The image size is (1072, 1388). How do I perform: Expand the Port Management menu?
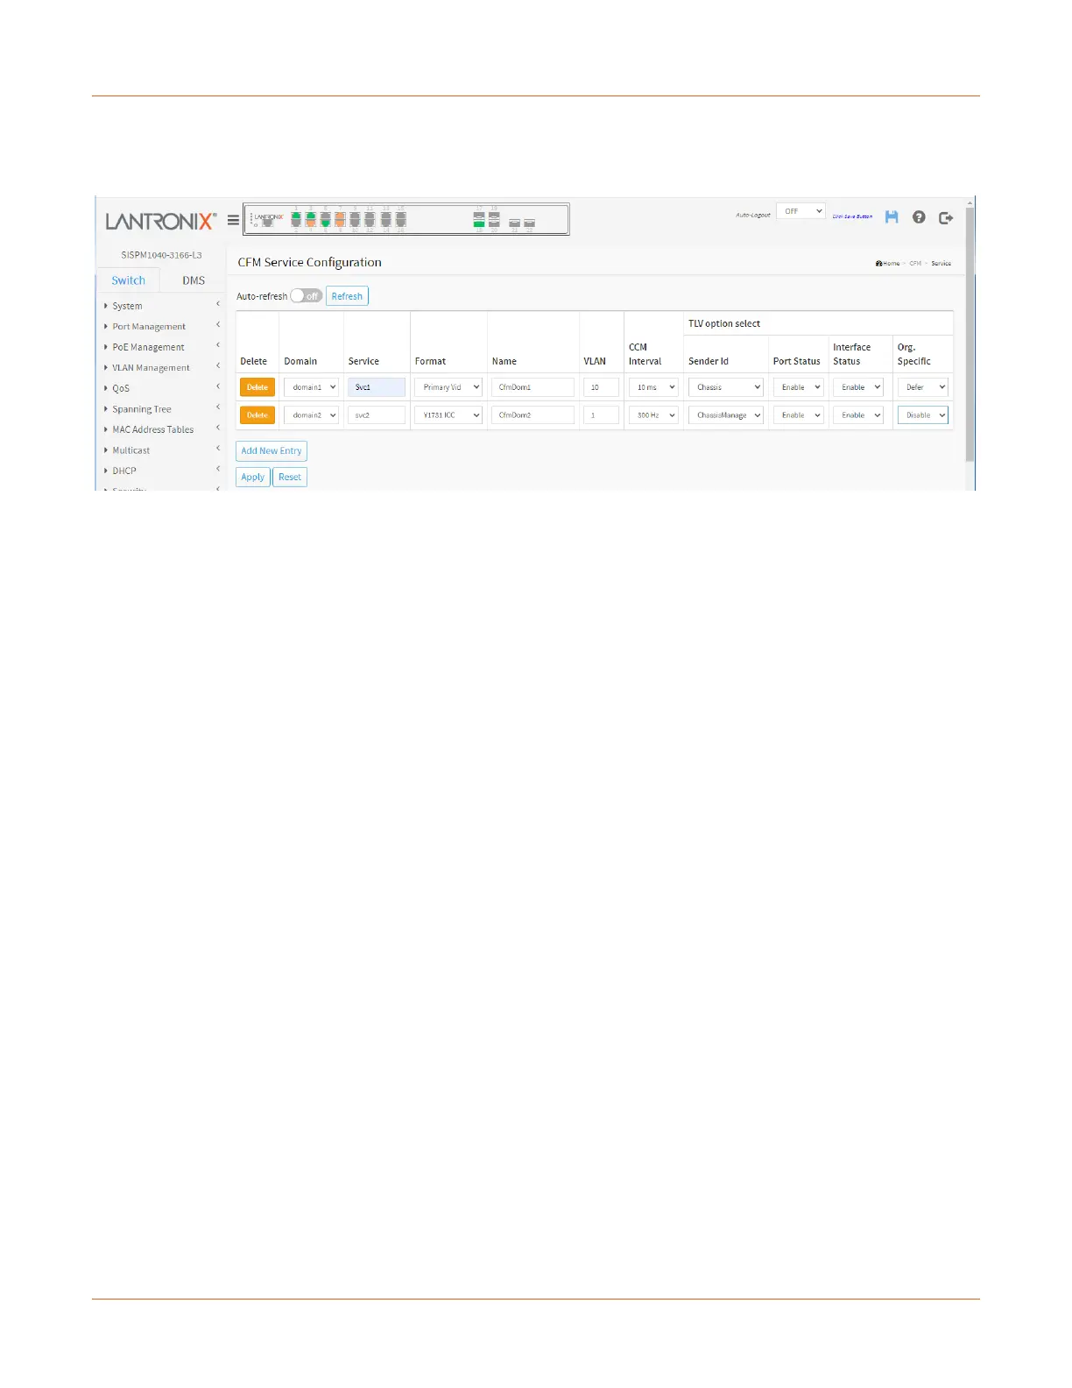(161, 327)
